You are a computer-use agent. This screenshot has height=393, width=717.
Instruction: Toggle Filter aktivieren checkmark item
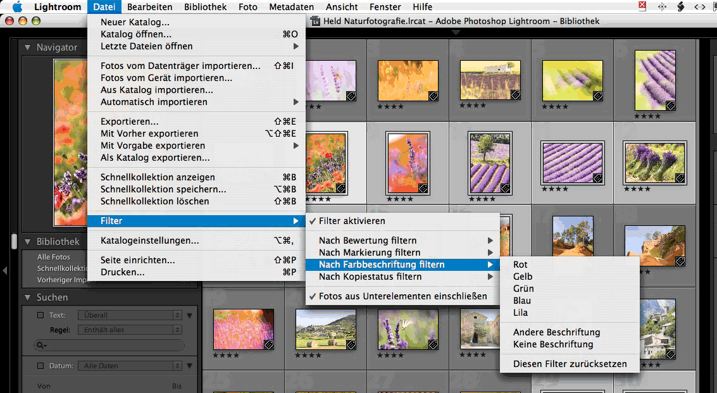(x=402, y=221)
